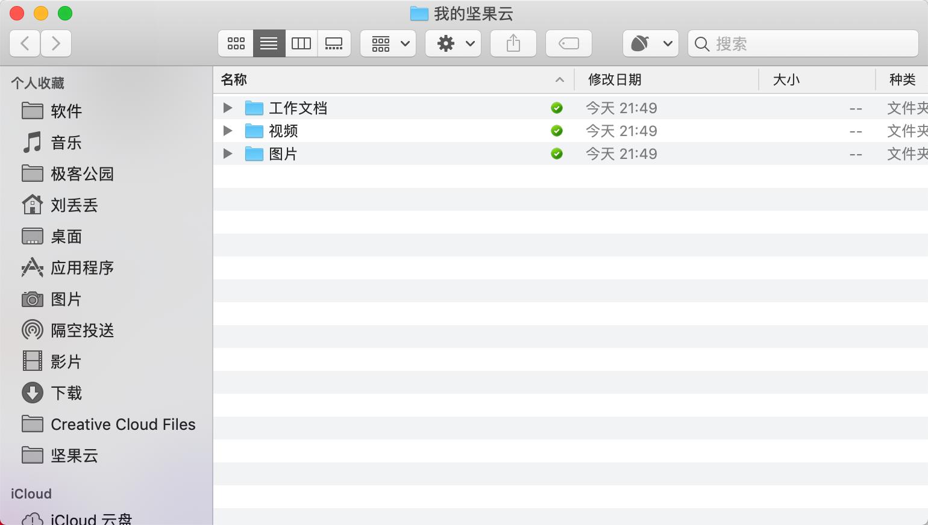The height and width of the screenshot is (525, 928).
Task: Click the yellow minimize window button
Action: [x=41, y=13]
